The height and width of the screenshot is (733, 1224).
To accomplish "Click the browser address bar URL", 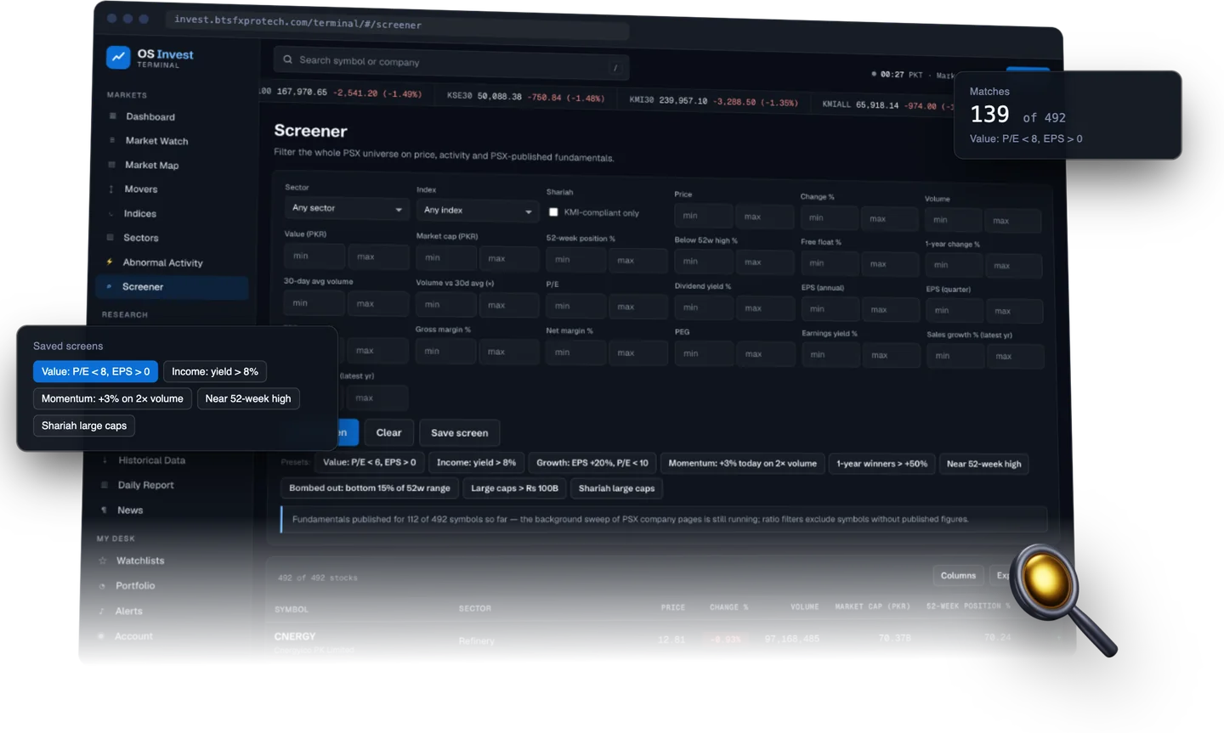I will coord(297,23).
